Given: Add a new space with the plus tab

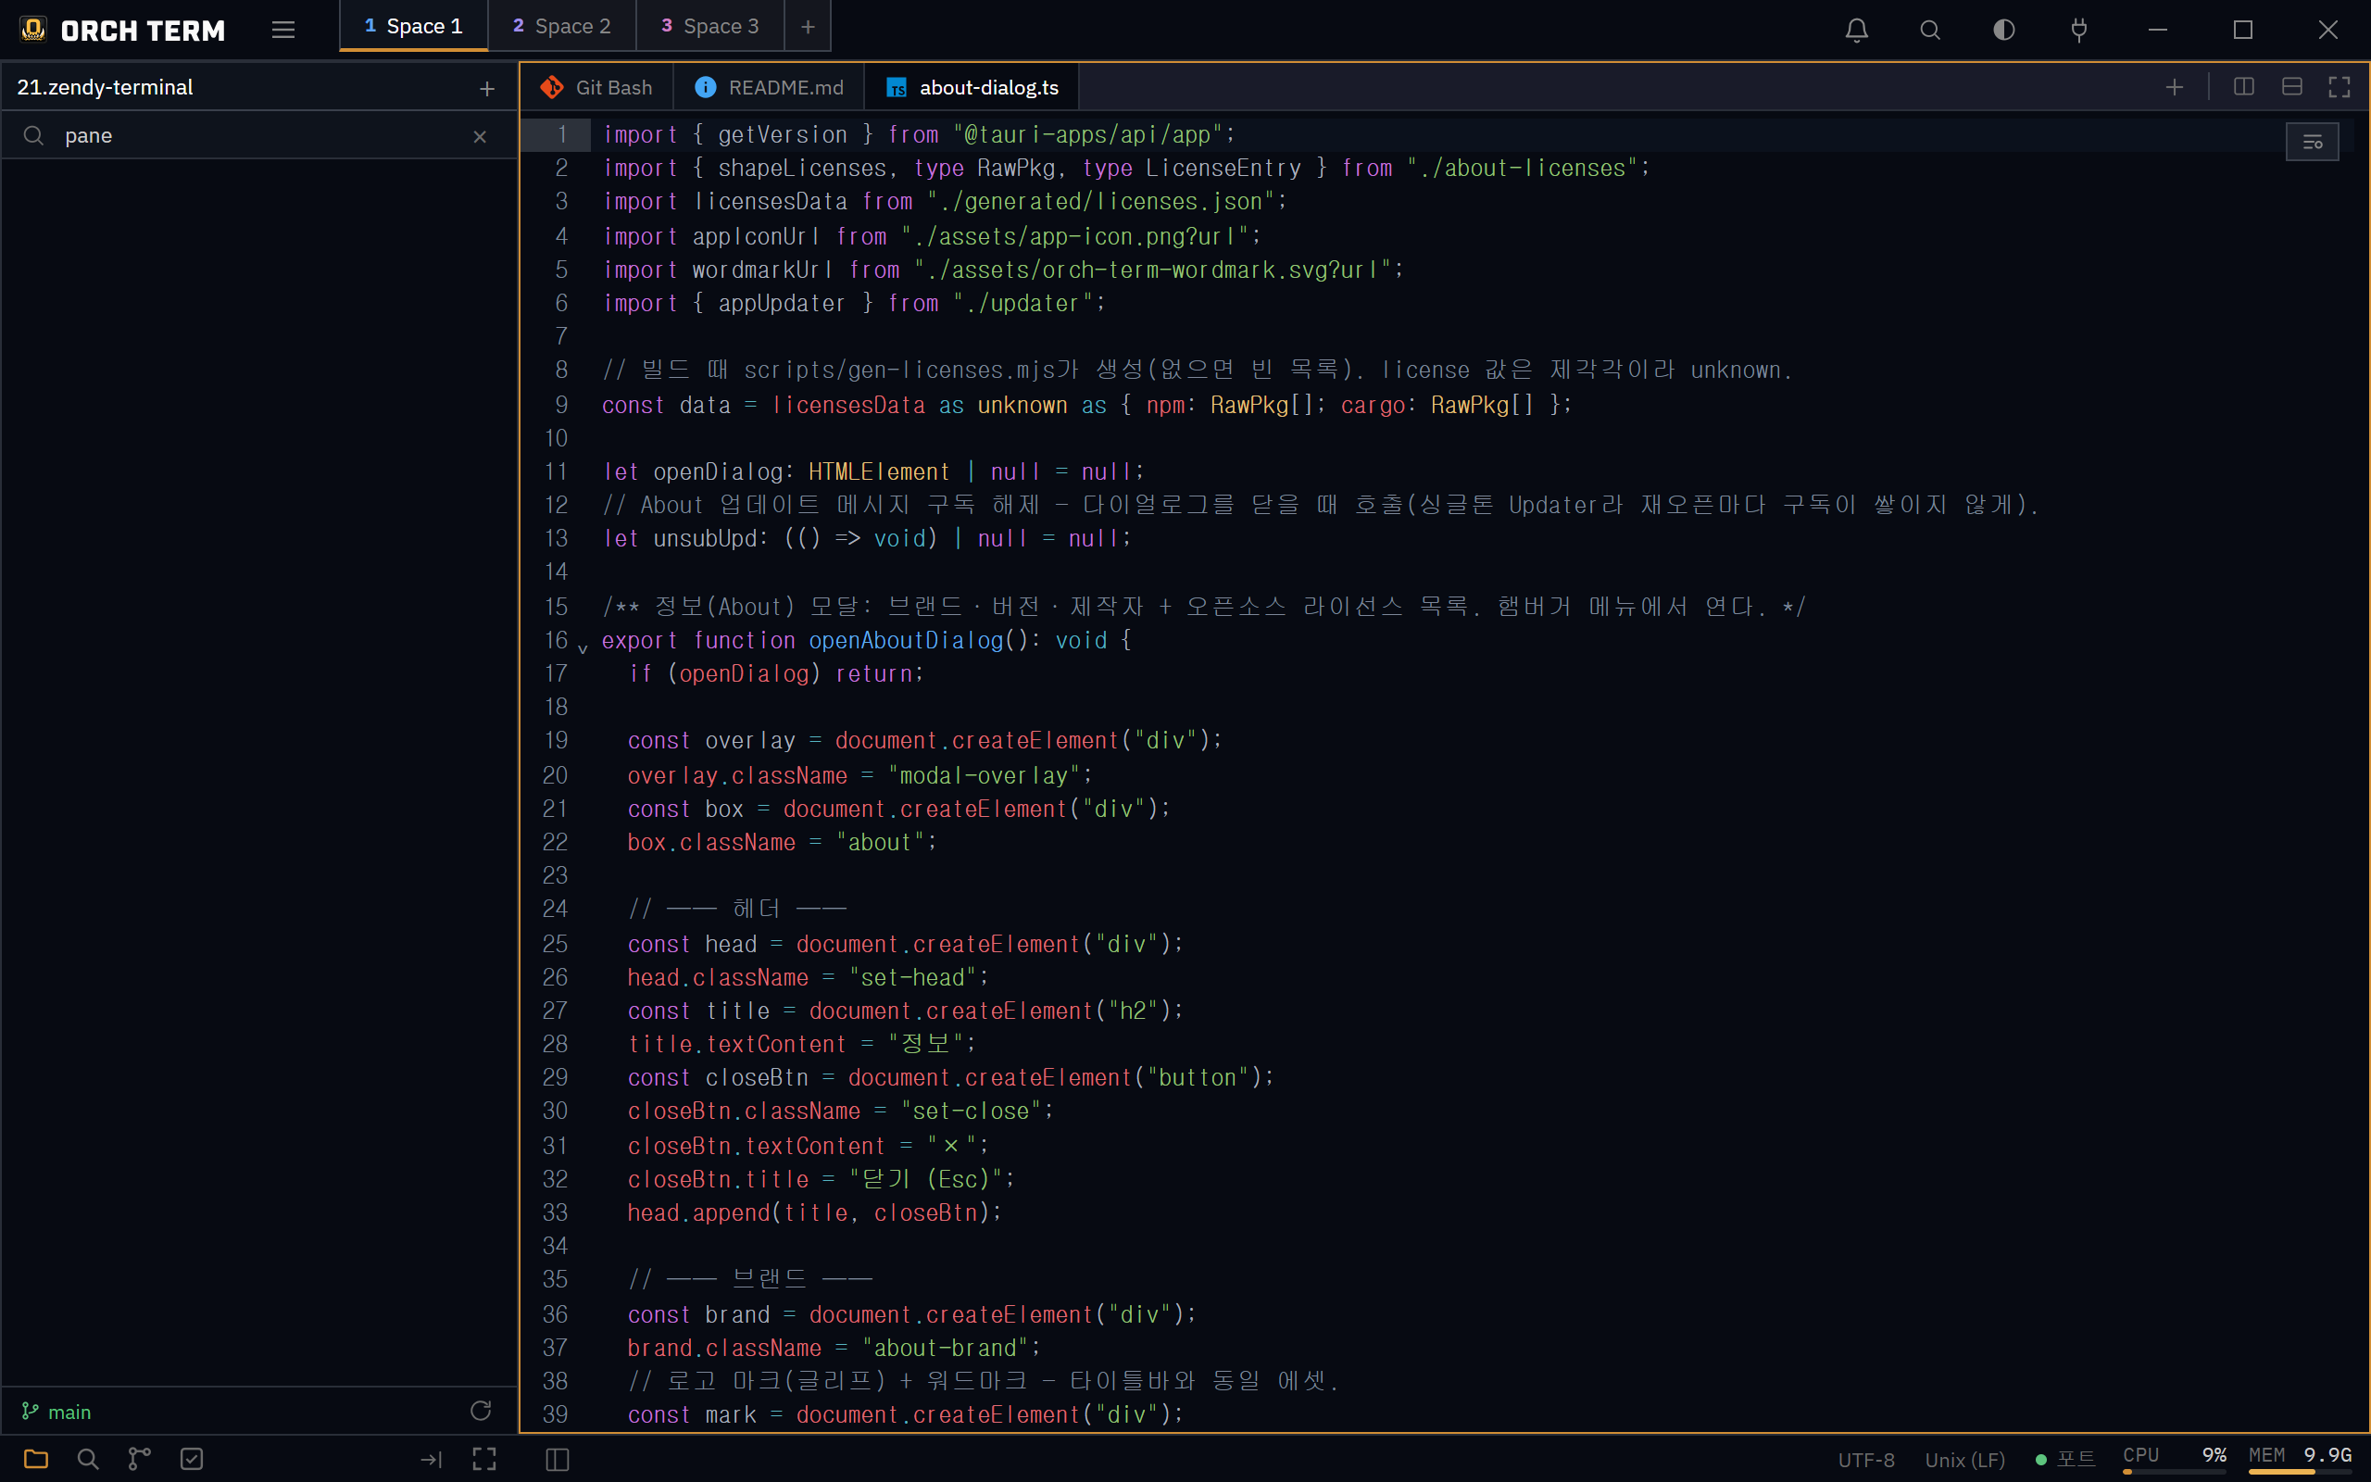Looking at the screenshot, I should tap(809, 27).
